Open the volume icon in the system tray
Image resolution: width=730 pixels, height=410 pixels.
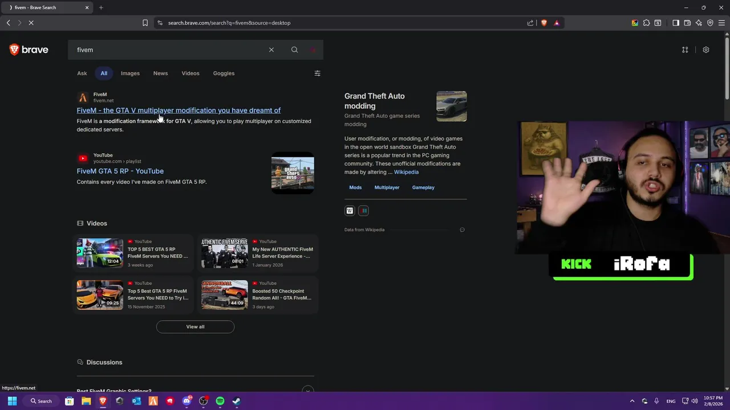[695, 401]
